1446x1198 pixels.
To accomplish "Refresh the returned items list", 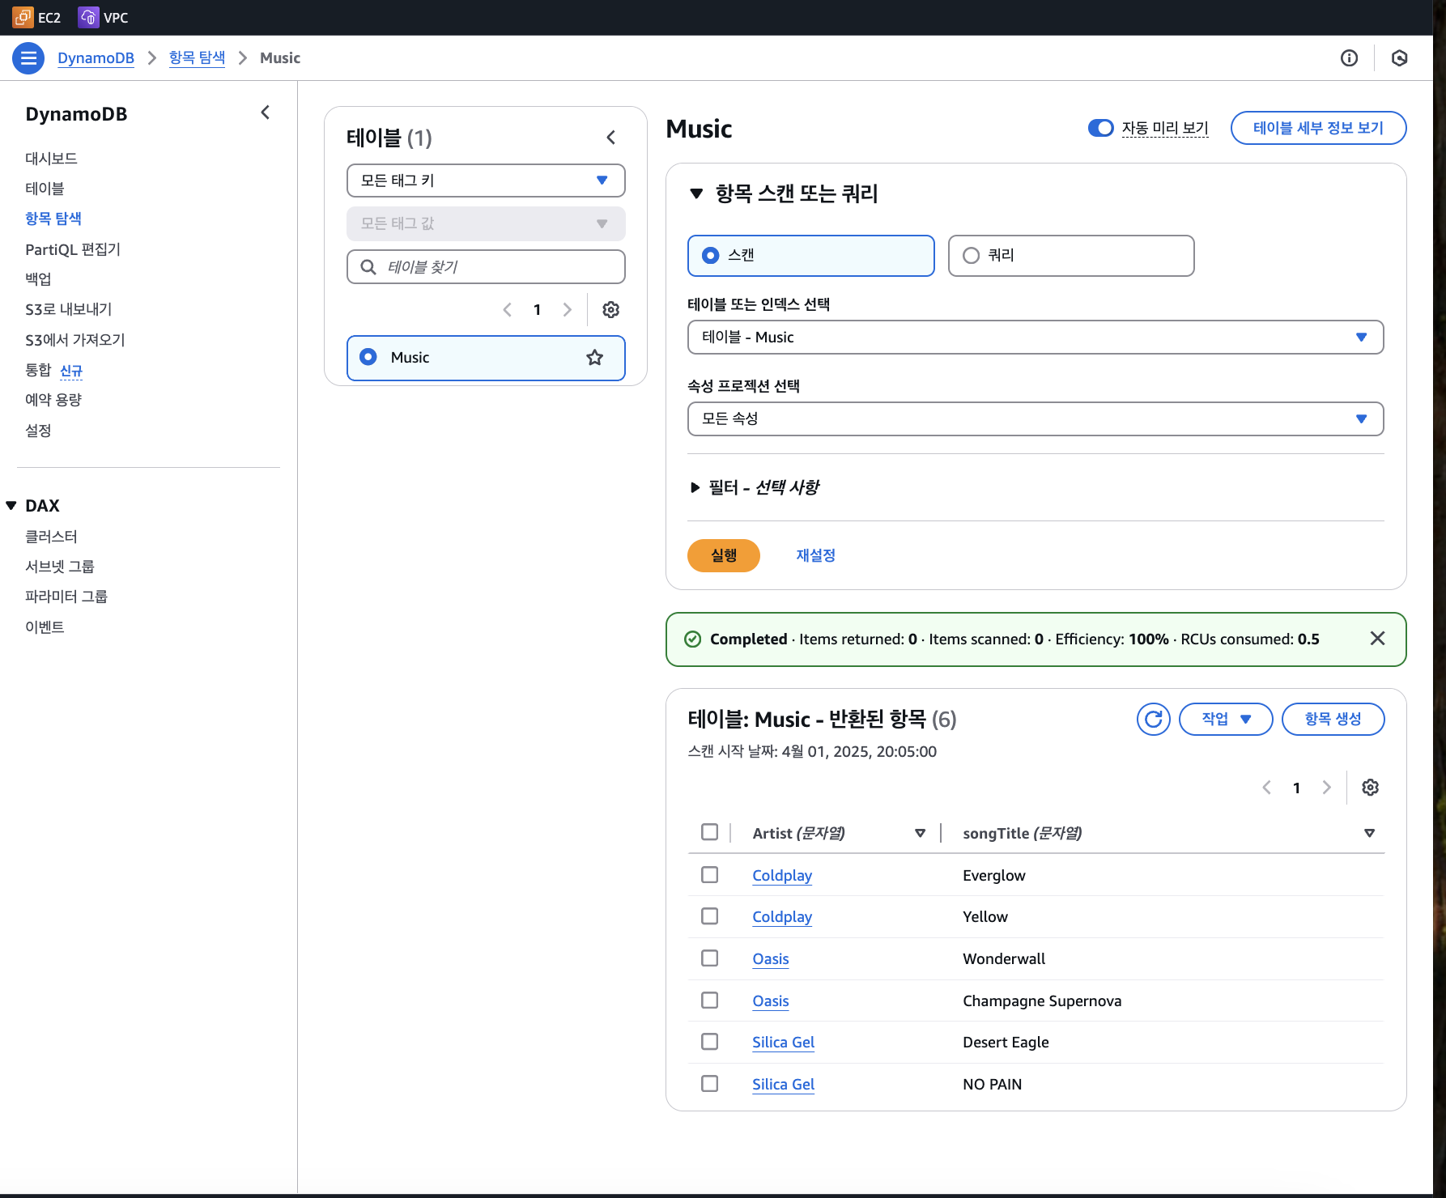I will (x=1154, y=719).
